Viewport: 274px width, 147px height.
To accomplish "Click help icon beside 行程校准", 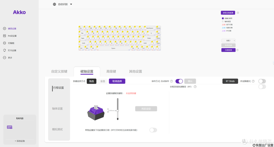I will [237, 50].
